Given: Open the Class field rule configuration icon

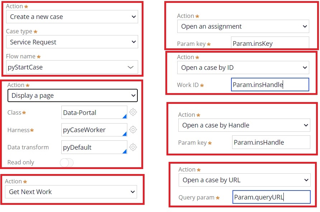Looking at the screenshot, I should 133,112.
